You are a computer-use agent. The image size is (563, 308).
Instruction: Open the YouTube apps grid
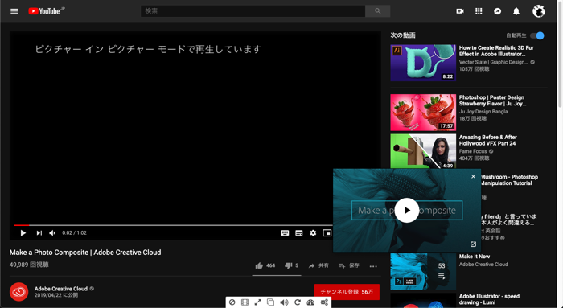479,11
